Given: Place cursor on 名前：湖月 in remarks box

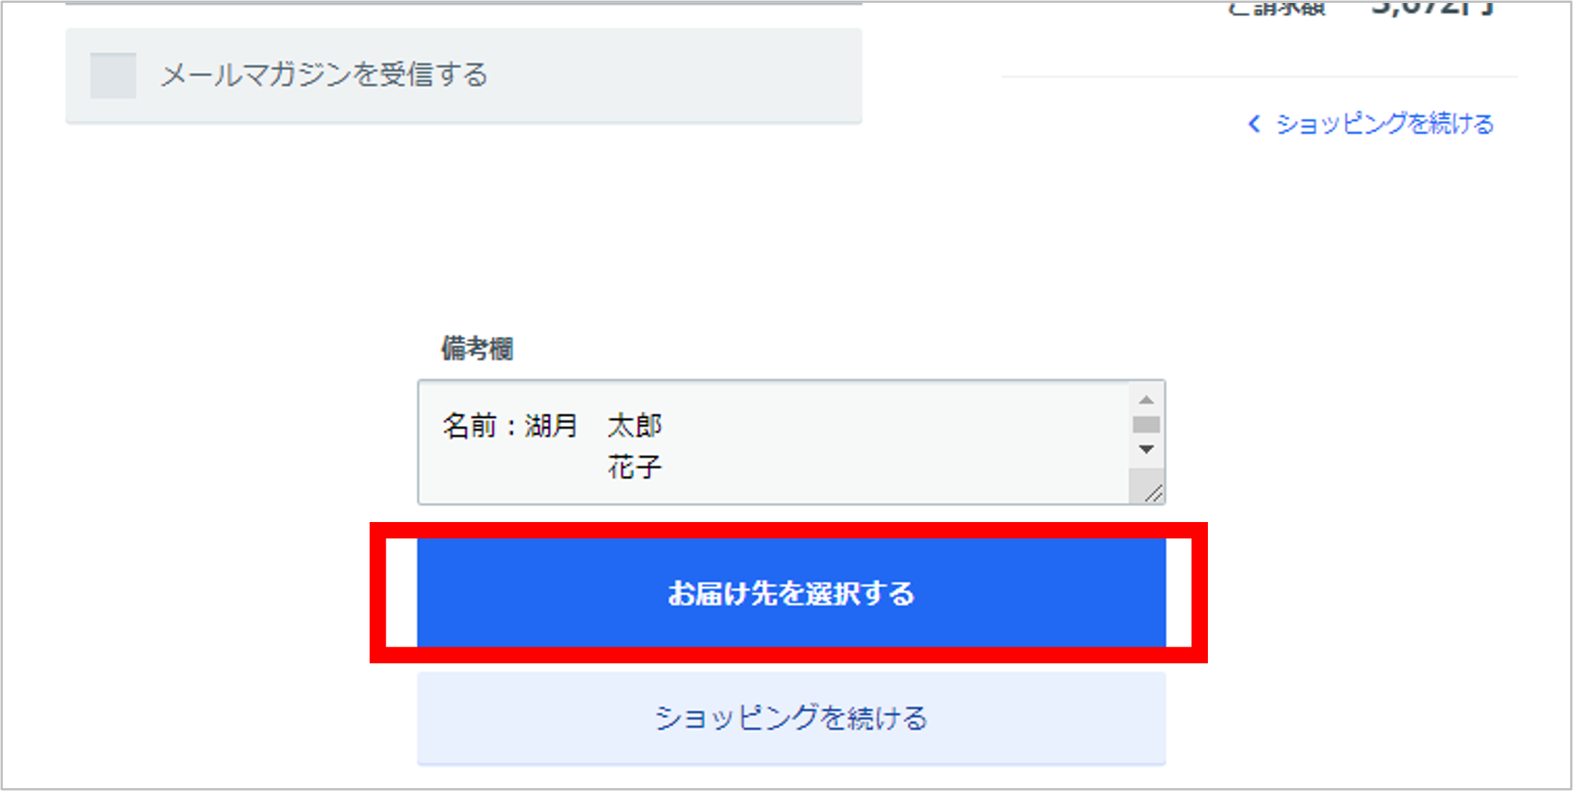Looking at the screenshot, I should click(510, 426).
